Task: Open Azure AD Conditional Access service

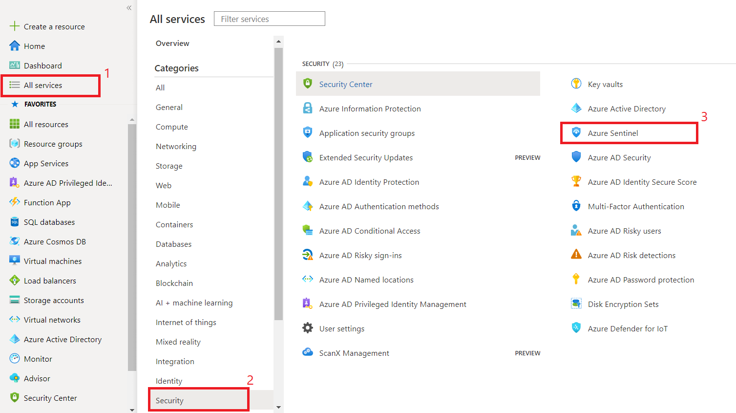Action: point(369,231)
